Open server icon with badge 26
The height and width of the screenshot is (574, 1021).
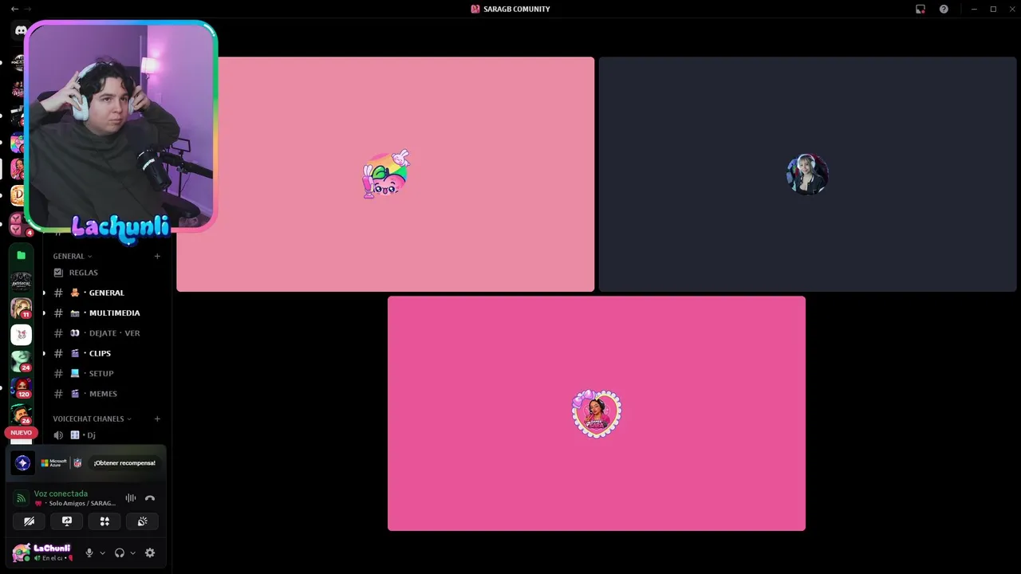pyautogui.click(x=21, y=413)
